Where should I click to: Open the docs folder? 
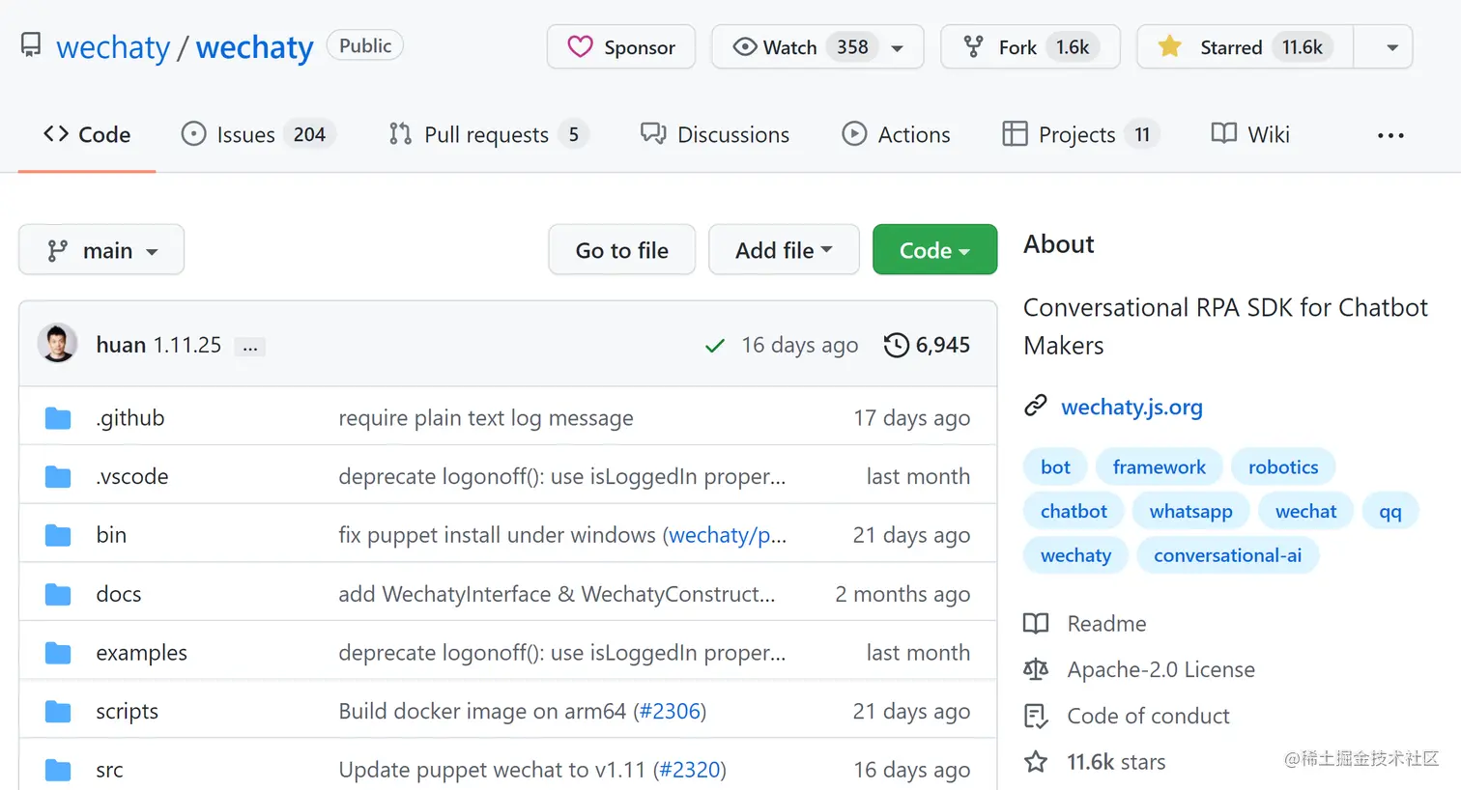click(x=119, y=594)
